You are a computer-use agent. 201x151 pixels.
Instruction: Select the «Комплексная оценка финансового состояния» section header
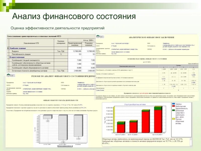coord(147,59)
